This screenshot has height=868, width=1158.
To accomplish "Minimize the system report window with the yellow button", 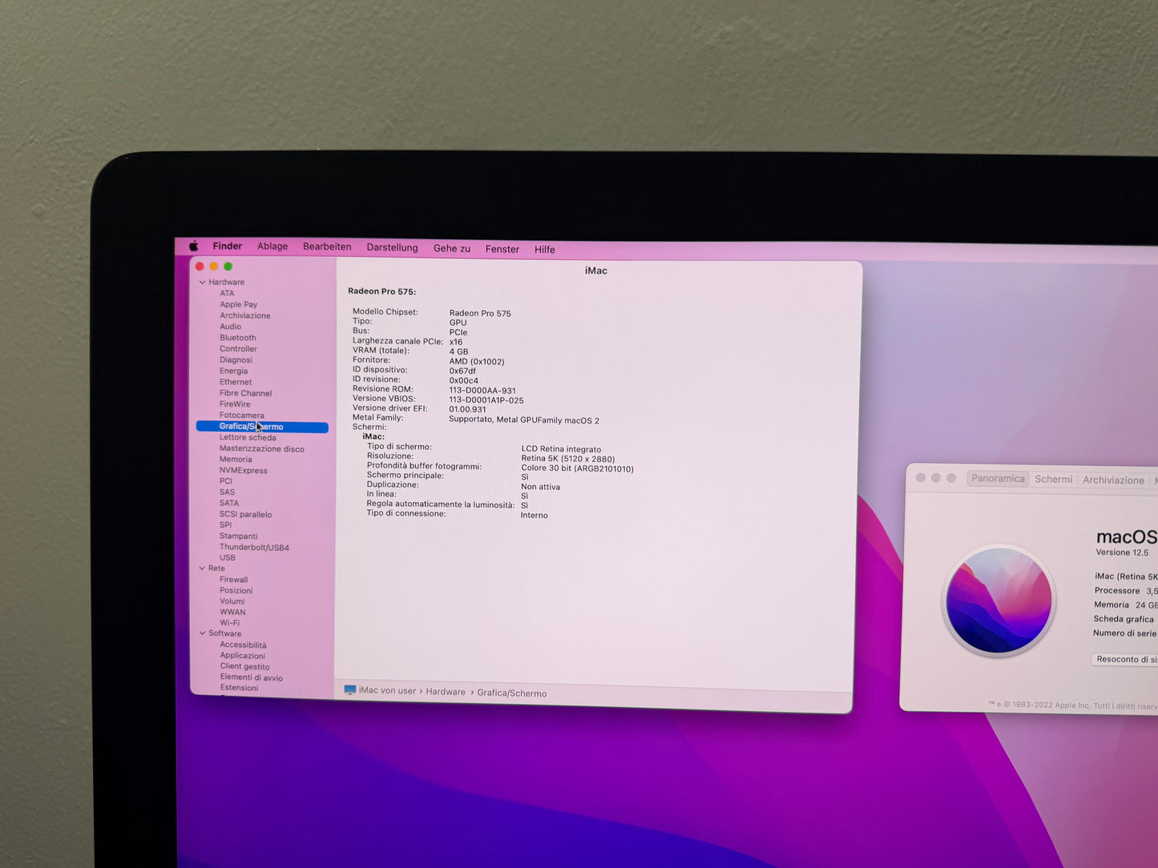I will [x=214, y=267].
